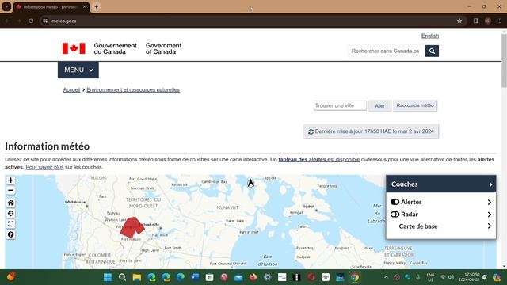Zoom in on the weather map
The height and width of the screenshot is (285, 507).
tap(10, 180)
